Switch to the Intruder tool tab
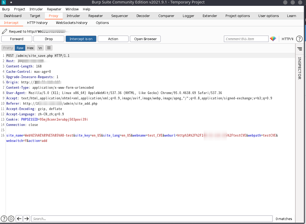306x224 pixels. [73, 16]
